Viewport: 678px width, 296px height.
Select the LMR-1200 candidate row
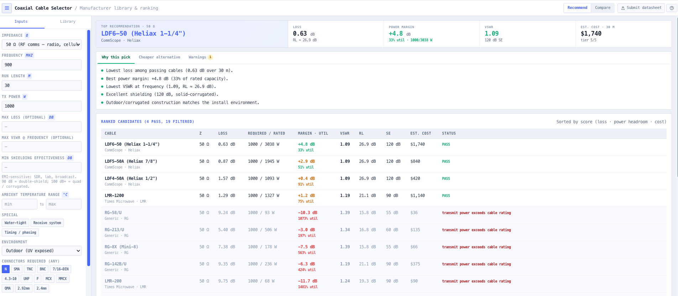384,198
